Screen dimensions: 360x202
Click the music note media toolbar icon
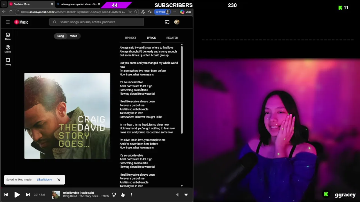click(x=143, y=12)
